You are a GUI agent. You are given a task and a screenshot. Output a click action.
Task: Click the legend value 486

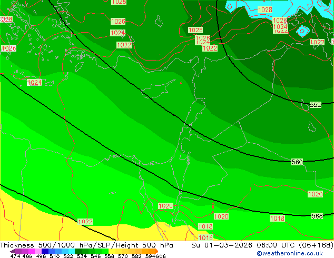[27, 256]
